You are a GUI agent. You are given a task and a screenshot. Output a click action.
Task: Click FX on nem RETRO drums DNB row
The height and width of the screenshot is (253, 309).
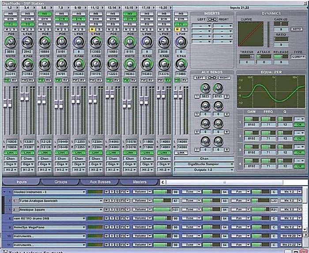[123, 218]
